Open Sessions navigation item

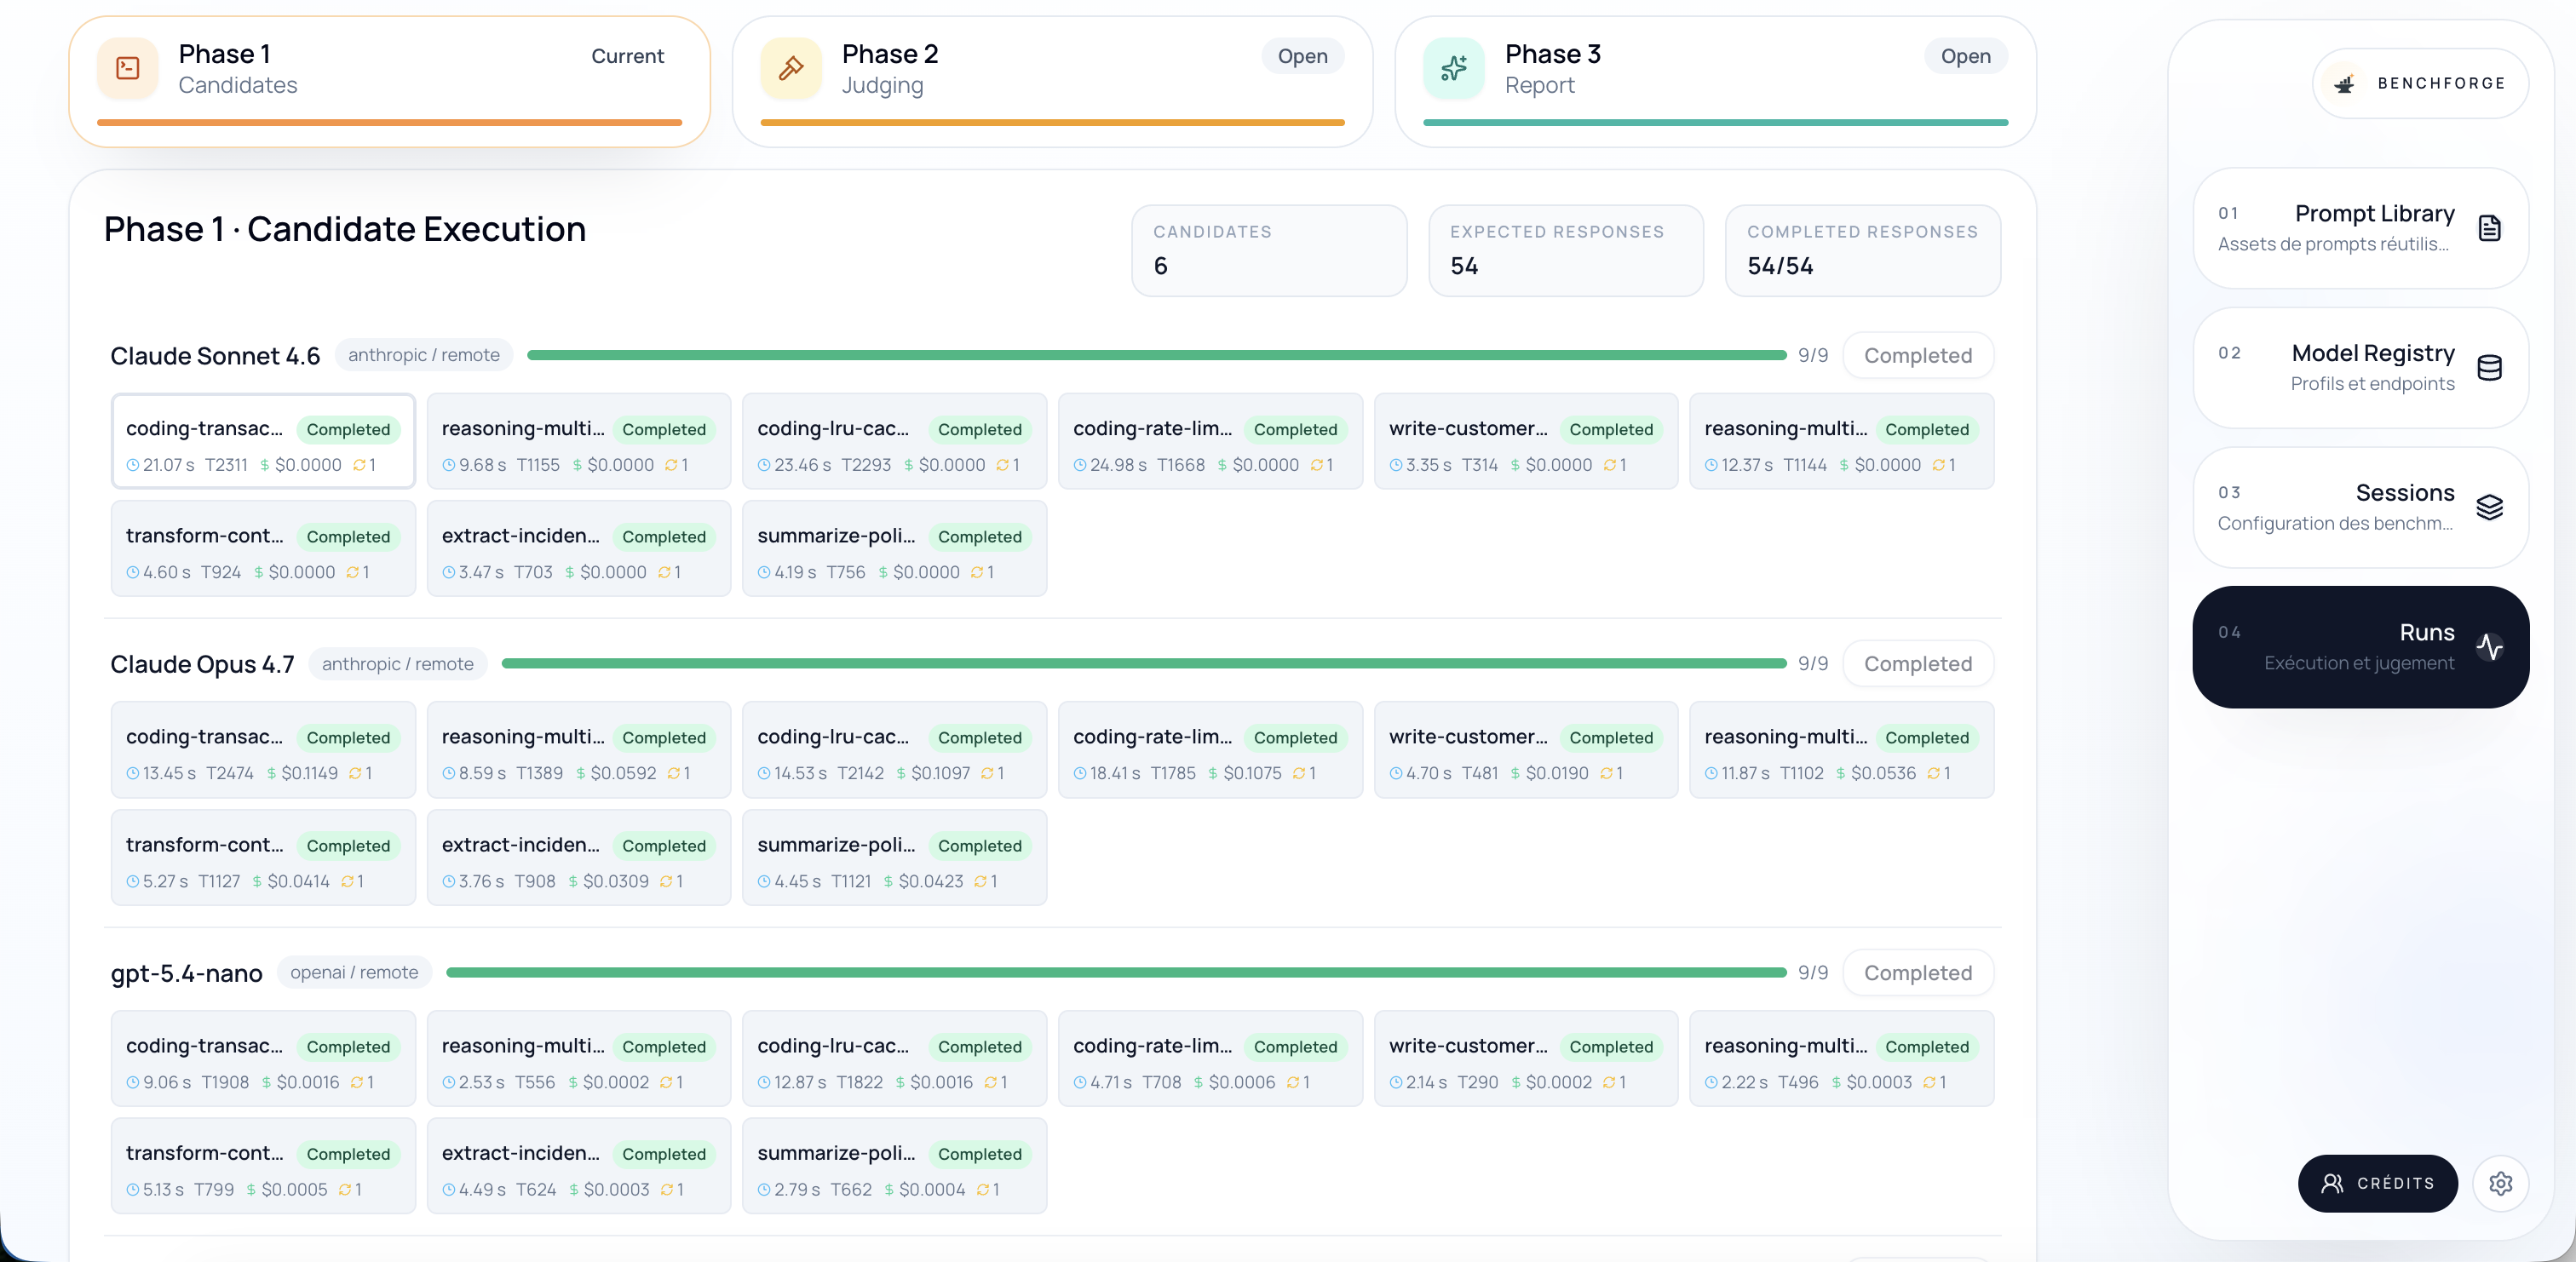[x=2360, y=507]
